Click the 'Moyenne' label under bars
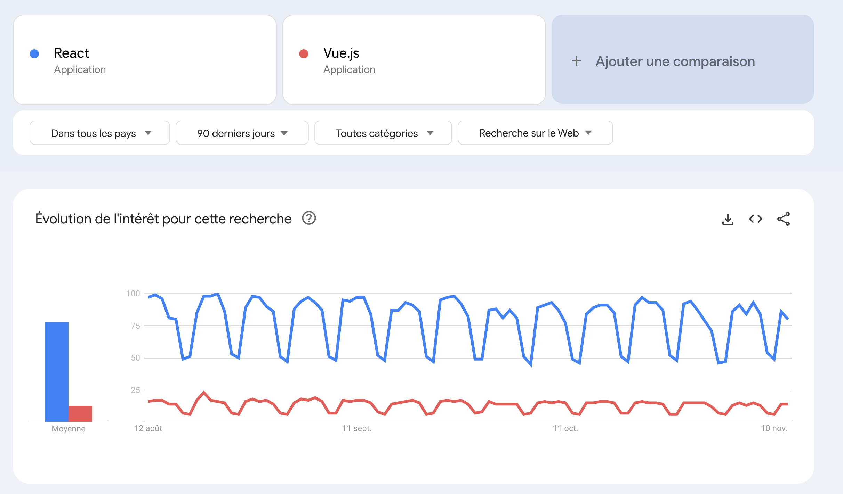Screen dimensions: 843x494 (69, 429)
